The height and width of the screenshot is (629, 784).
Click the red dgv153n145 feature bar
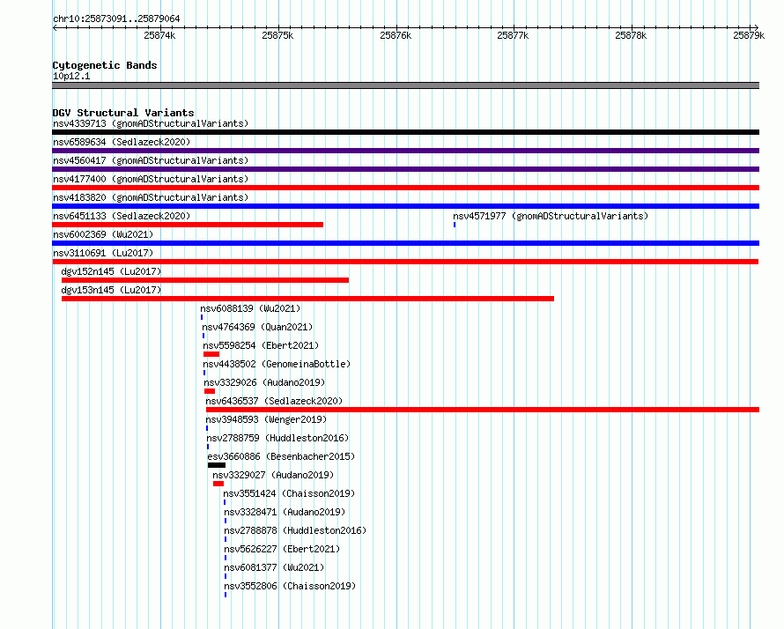pyautogui.click(x=307, y=299)
